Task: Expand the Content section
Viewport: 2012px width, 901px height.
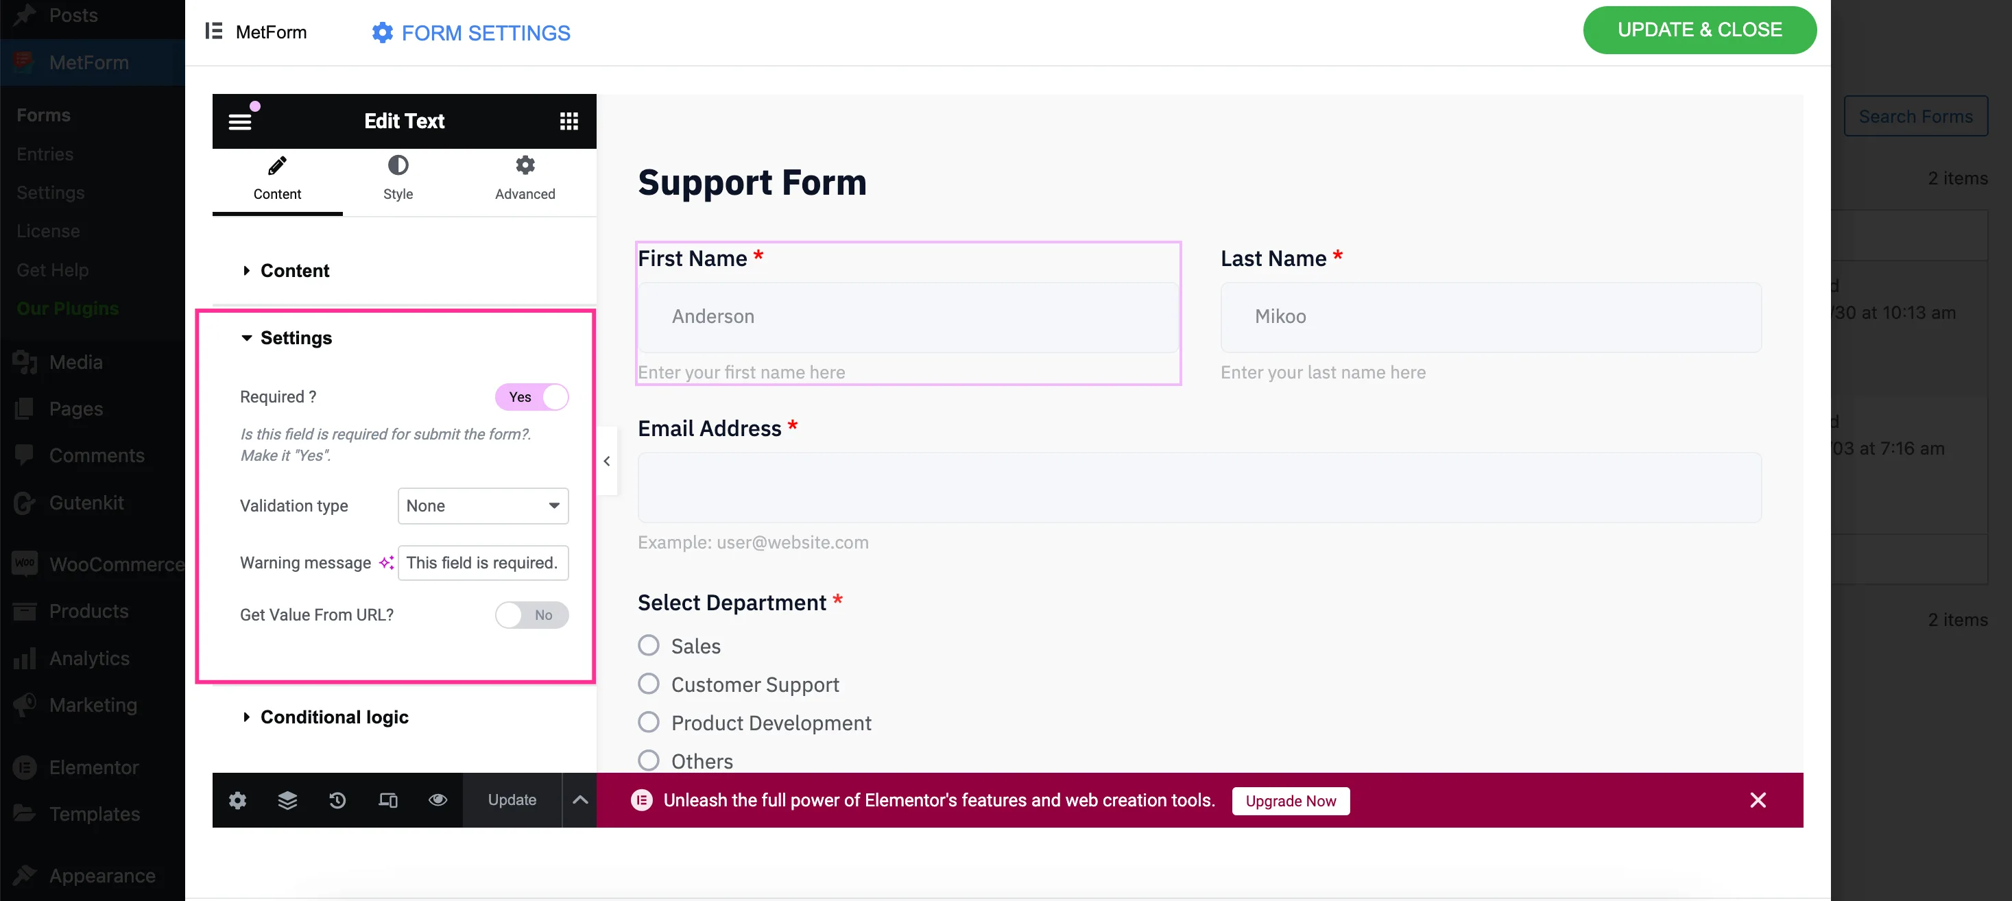Action: coord(294,270)
